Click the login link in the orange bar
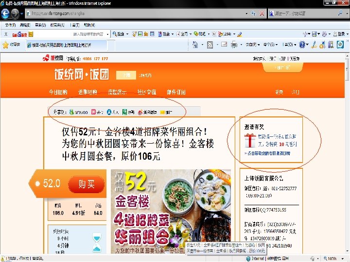 [x=279, y=92]
